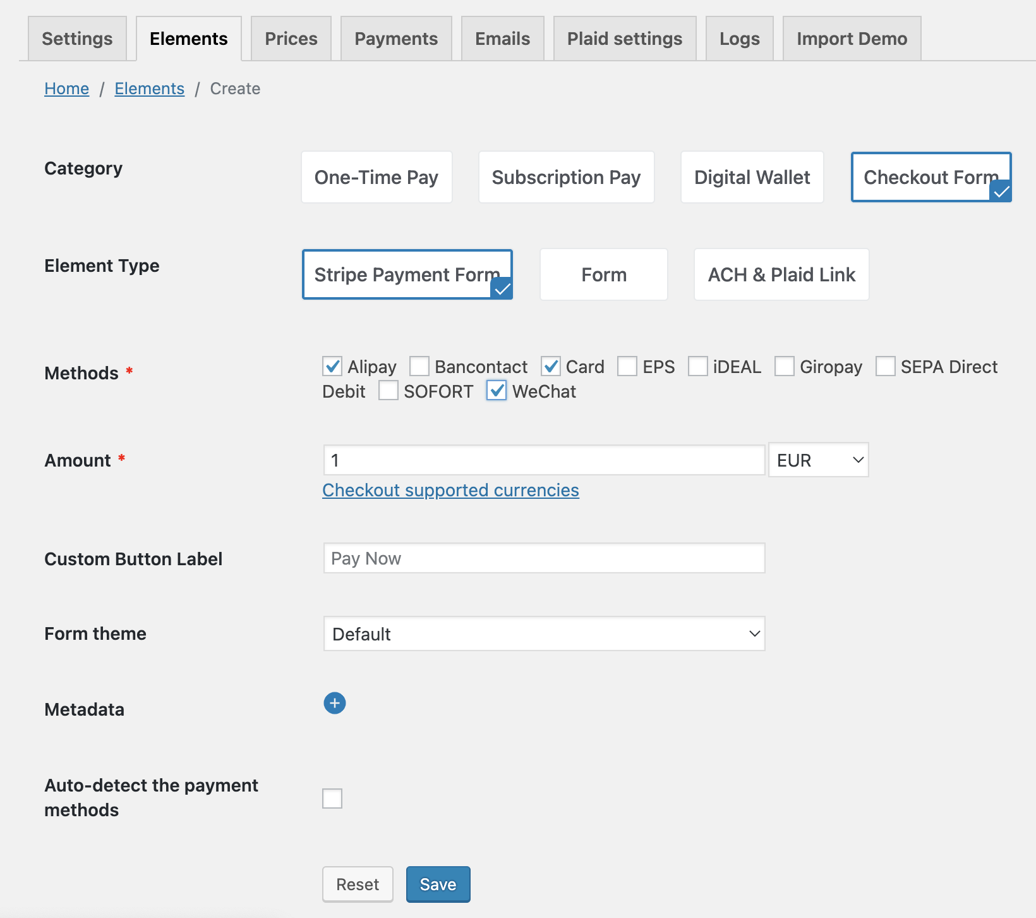
Task: Go to the Import Demo tab
Action: click(851, 39)
